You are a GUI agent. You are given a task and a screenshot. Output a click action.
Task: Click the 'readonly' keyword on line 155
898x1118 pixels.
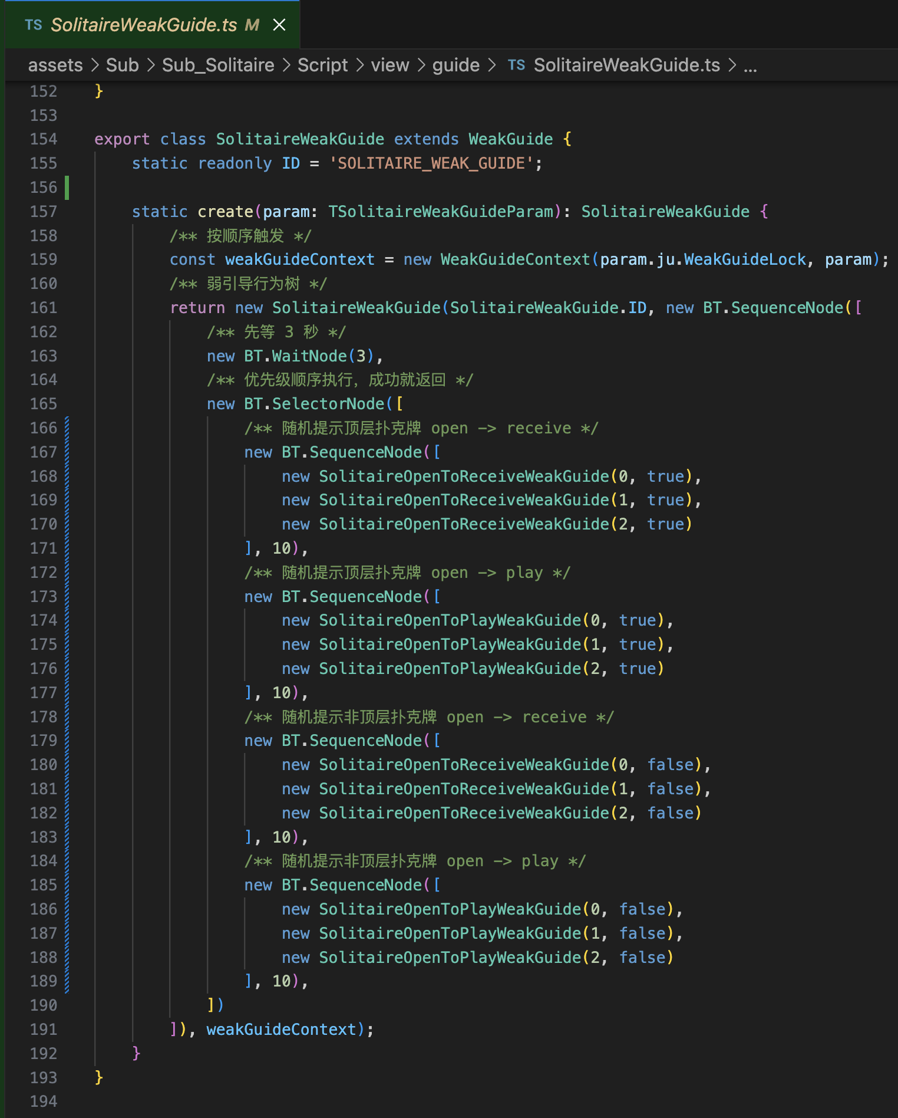click(235, 163)
